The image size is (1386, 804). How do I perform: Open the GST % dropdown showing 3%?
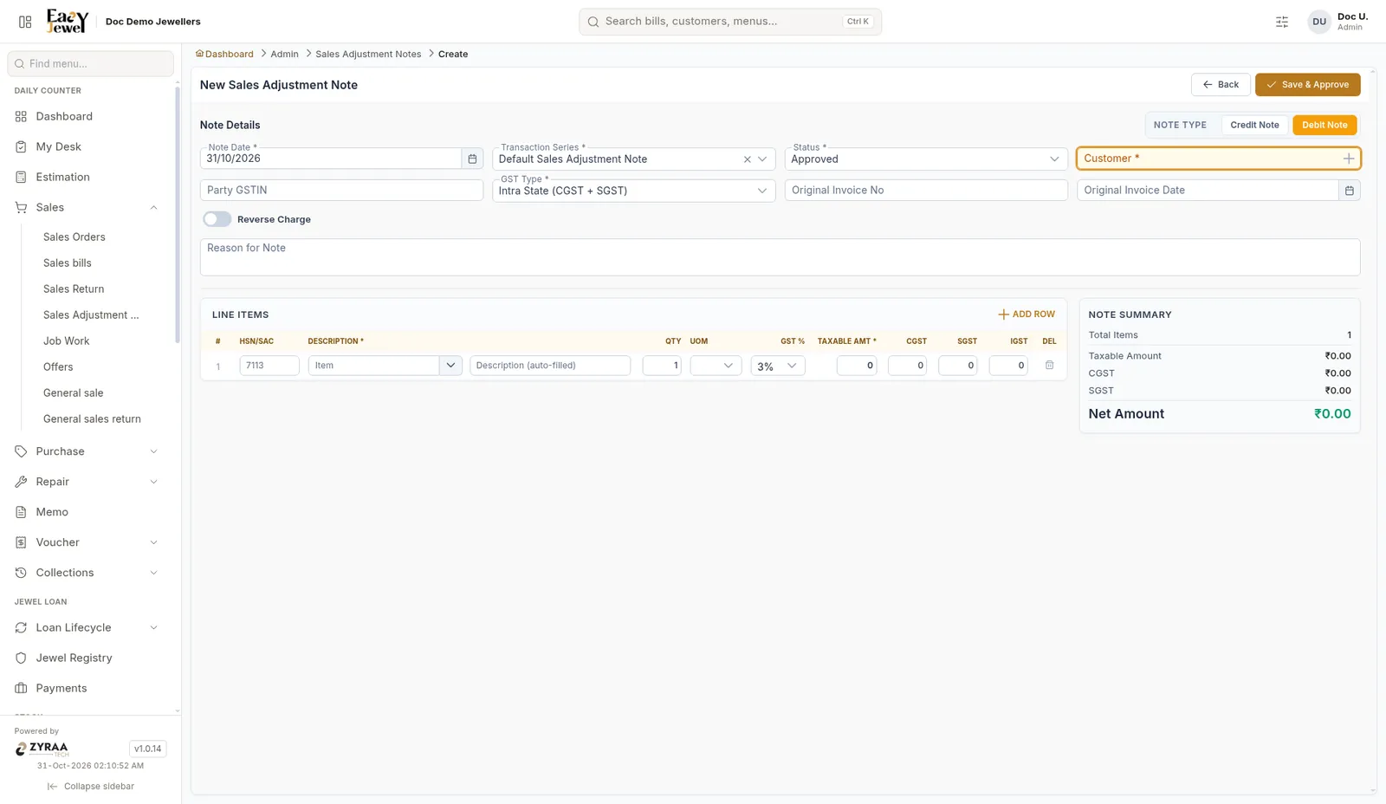pos(778,366)
